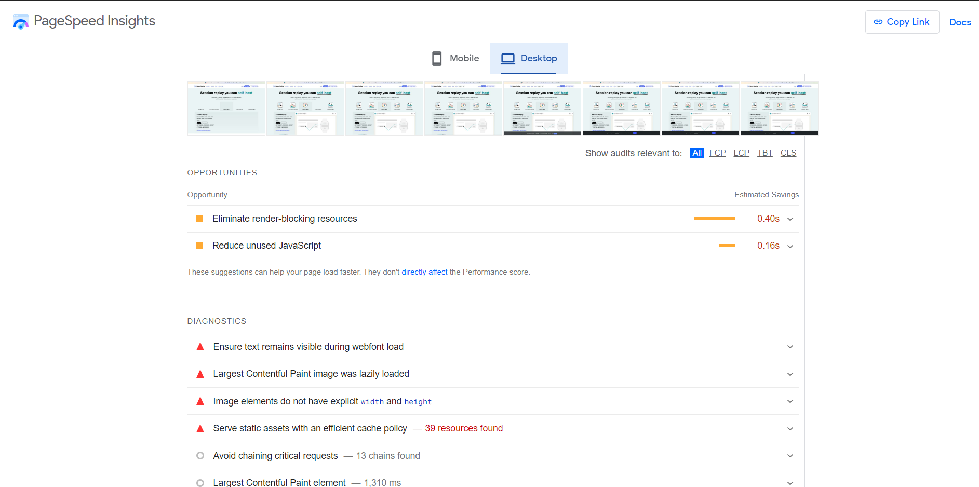979x487 pixels.
Task: Click red triangle beside lazily loaded LCP audit
Action: point(200,374)
